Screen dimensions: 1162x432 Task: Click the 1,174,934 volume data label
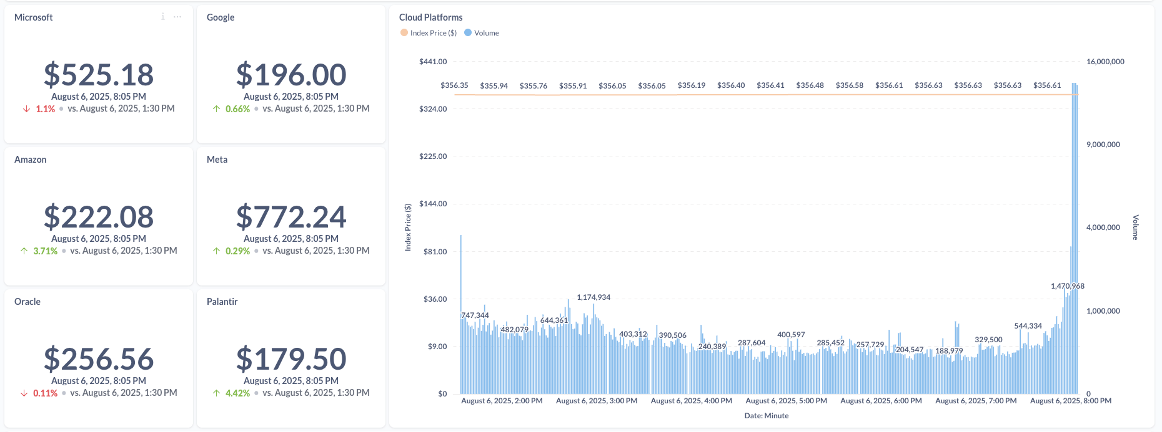[x=593, y=297]
